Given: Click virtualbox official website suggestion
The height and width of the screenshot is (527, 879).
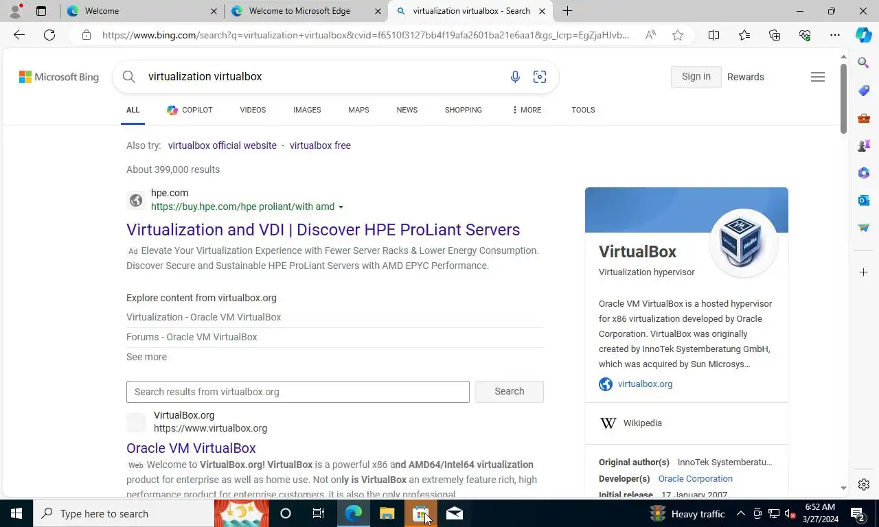Looking at the screenshot, I should click(x=222, y=145).
